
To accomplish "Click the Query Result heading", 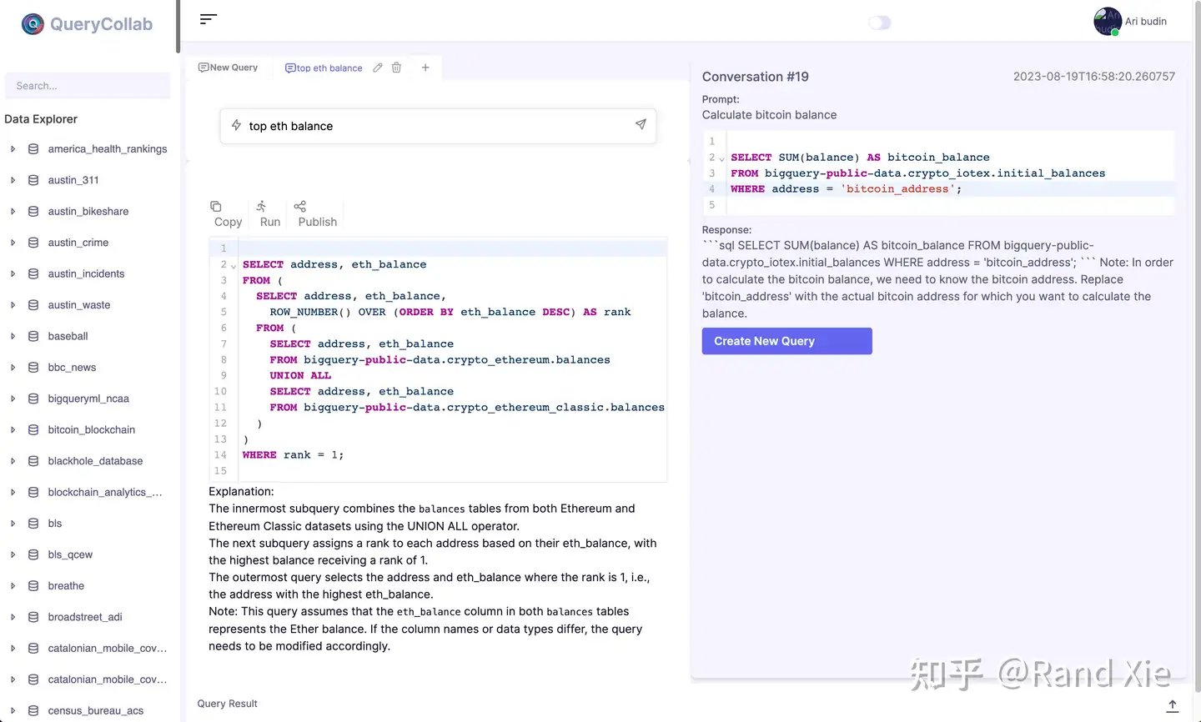I will coord(227,704).
